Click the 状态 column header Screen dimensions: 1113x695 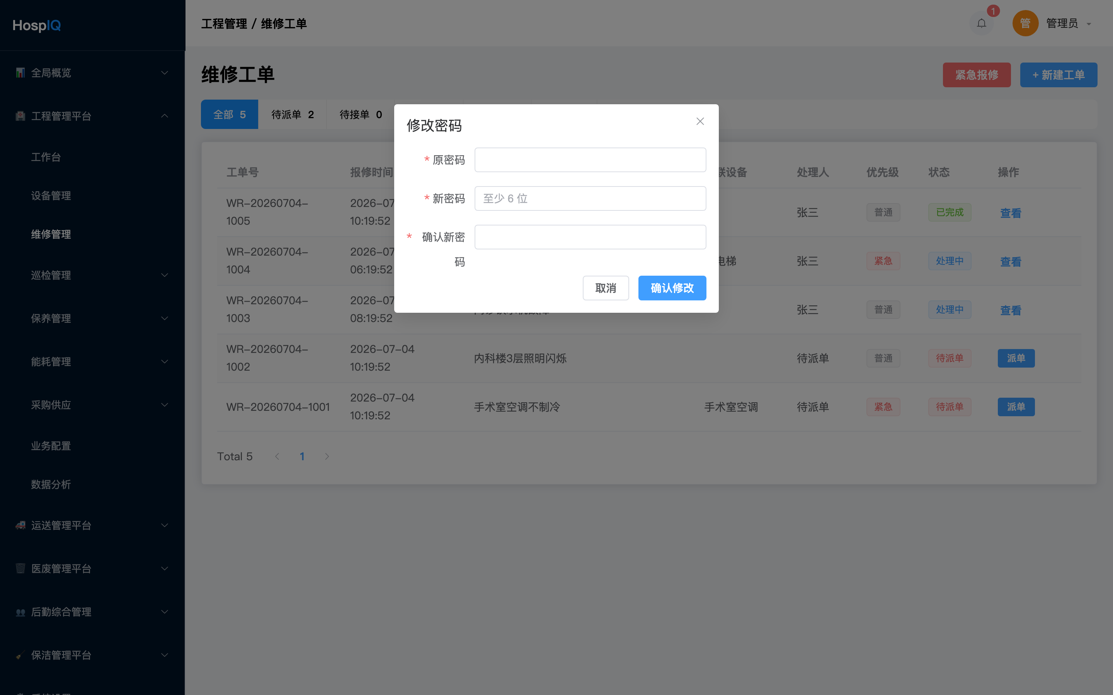coord(939,172)
